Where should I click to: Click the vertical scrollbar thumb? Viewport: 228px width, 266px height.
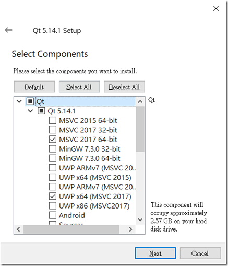(140, 129)
